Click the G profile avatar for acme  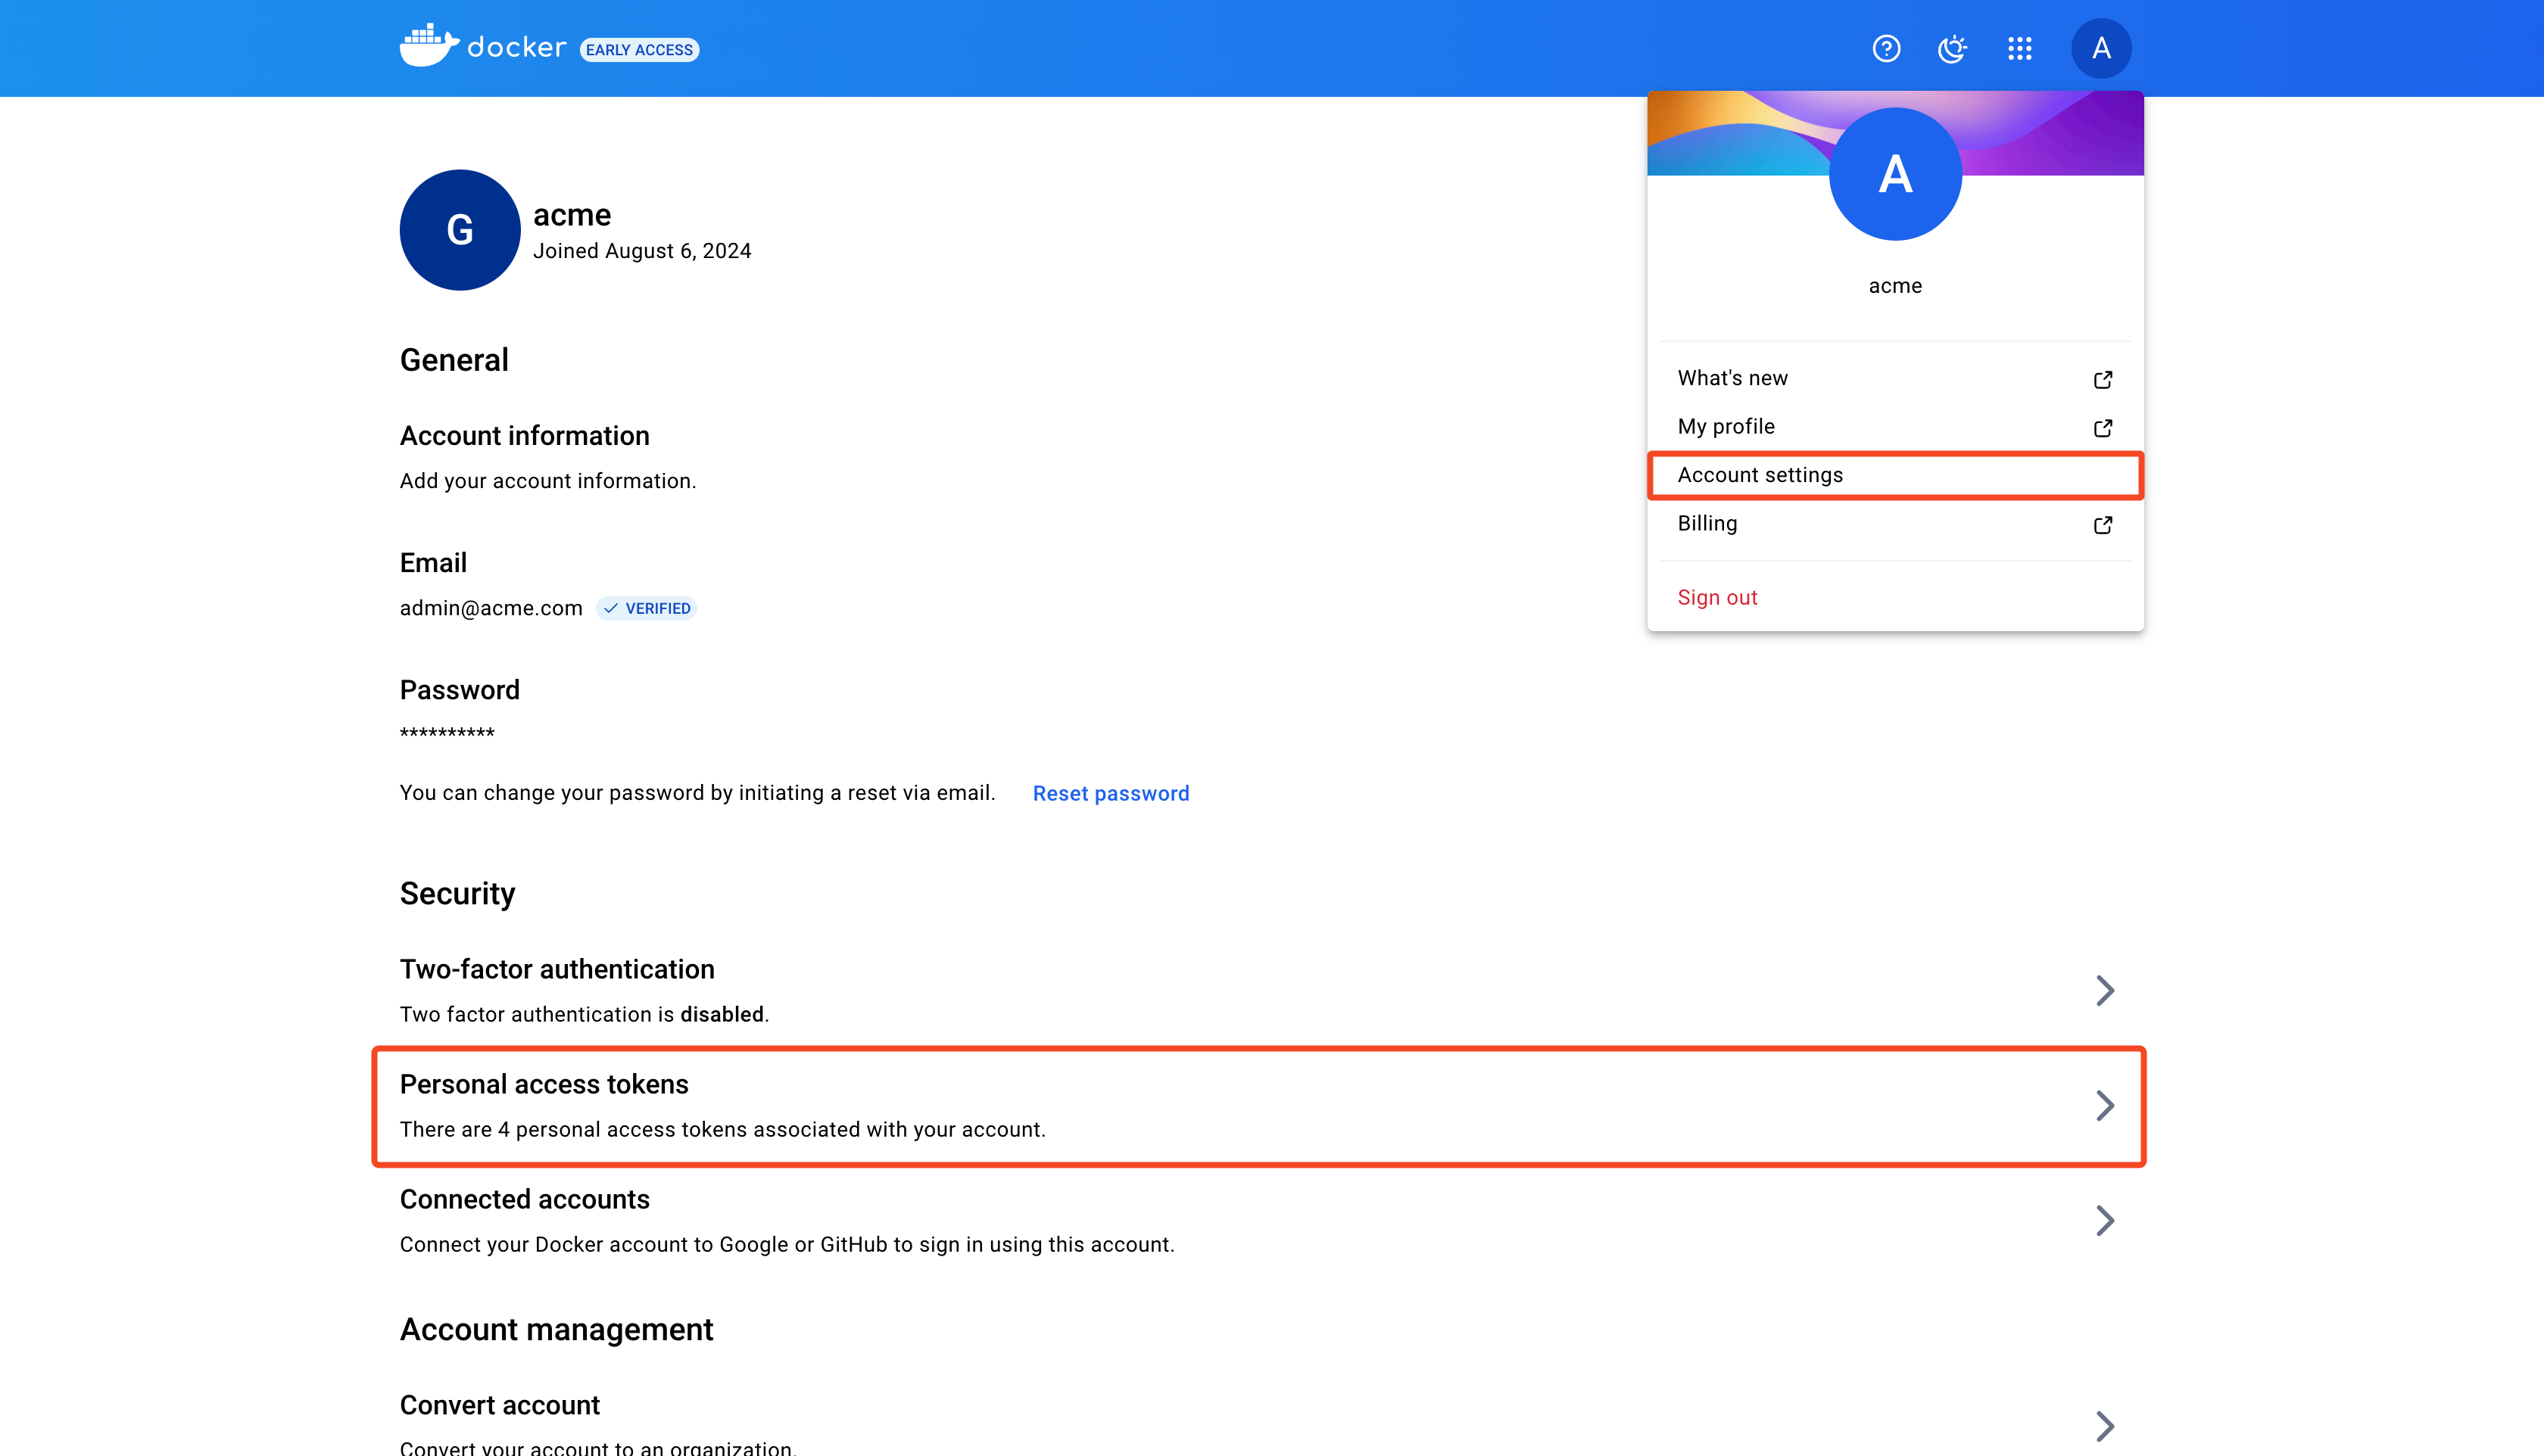point(460,230)
